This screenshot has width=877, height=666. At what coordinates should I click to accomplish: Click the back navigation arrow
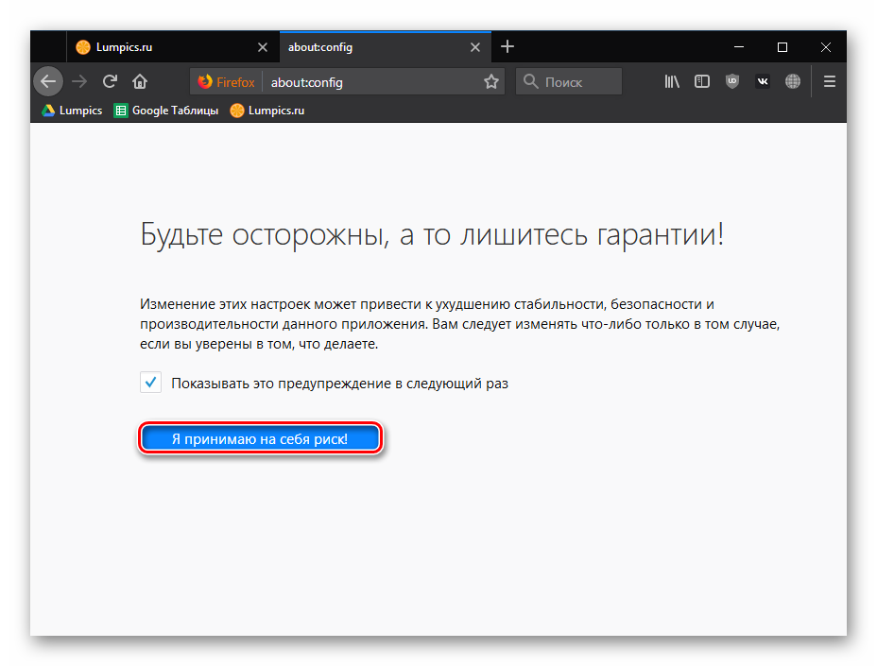pos(48,81)
